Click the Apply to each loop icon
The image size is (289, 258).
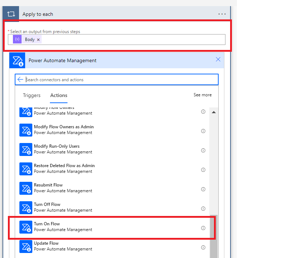coord(11,14)
